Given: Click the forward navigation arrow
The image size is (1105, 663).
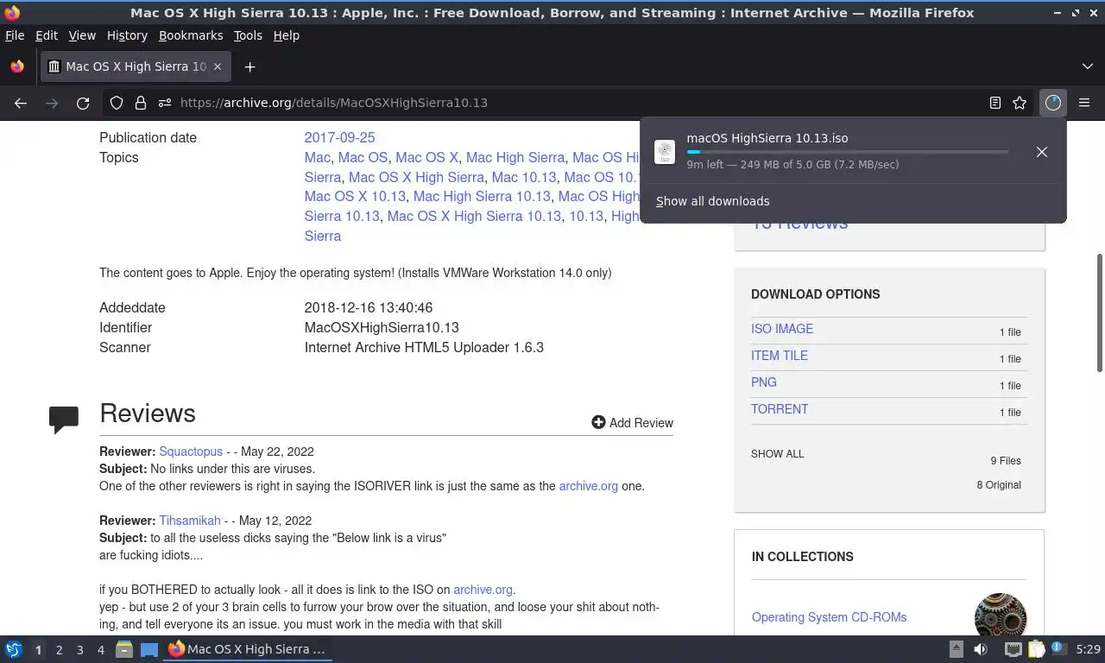Looking at the screenshot, I should tap(52, 103).
